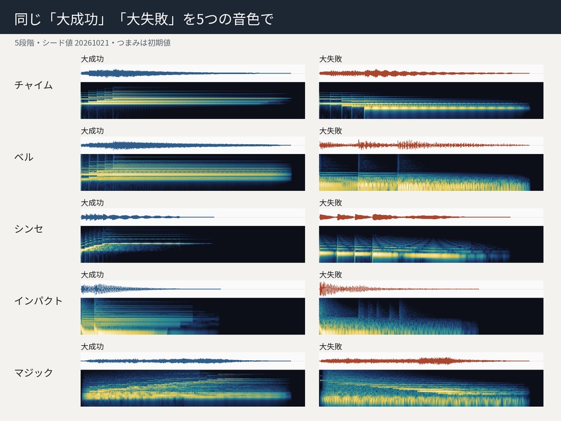Viewport: 561px width, 421px height.
Task: Open the シンセ 大成功 waveform
Action: 193,217
